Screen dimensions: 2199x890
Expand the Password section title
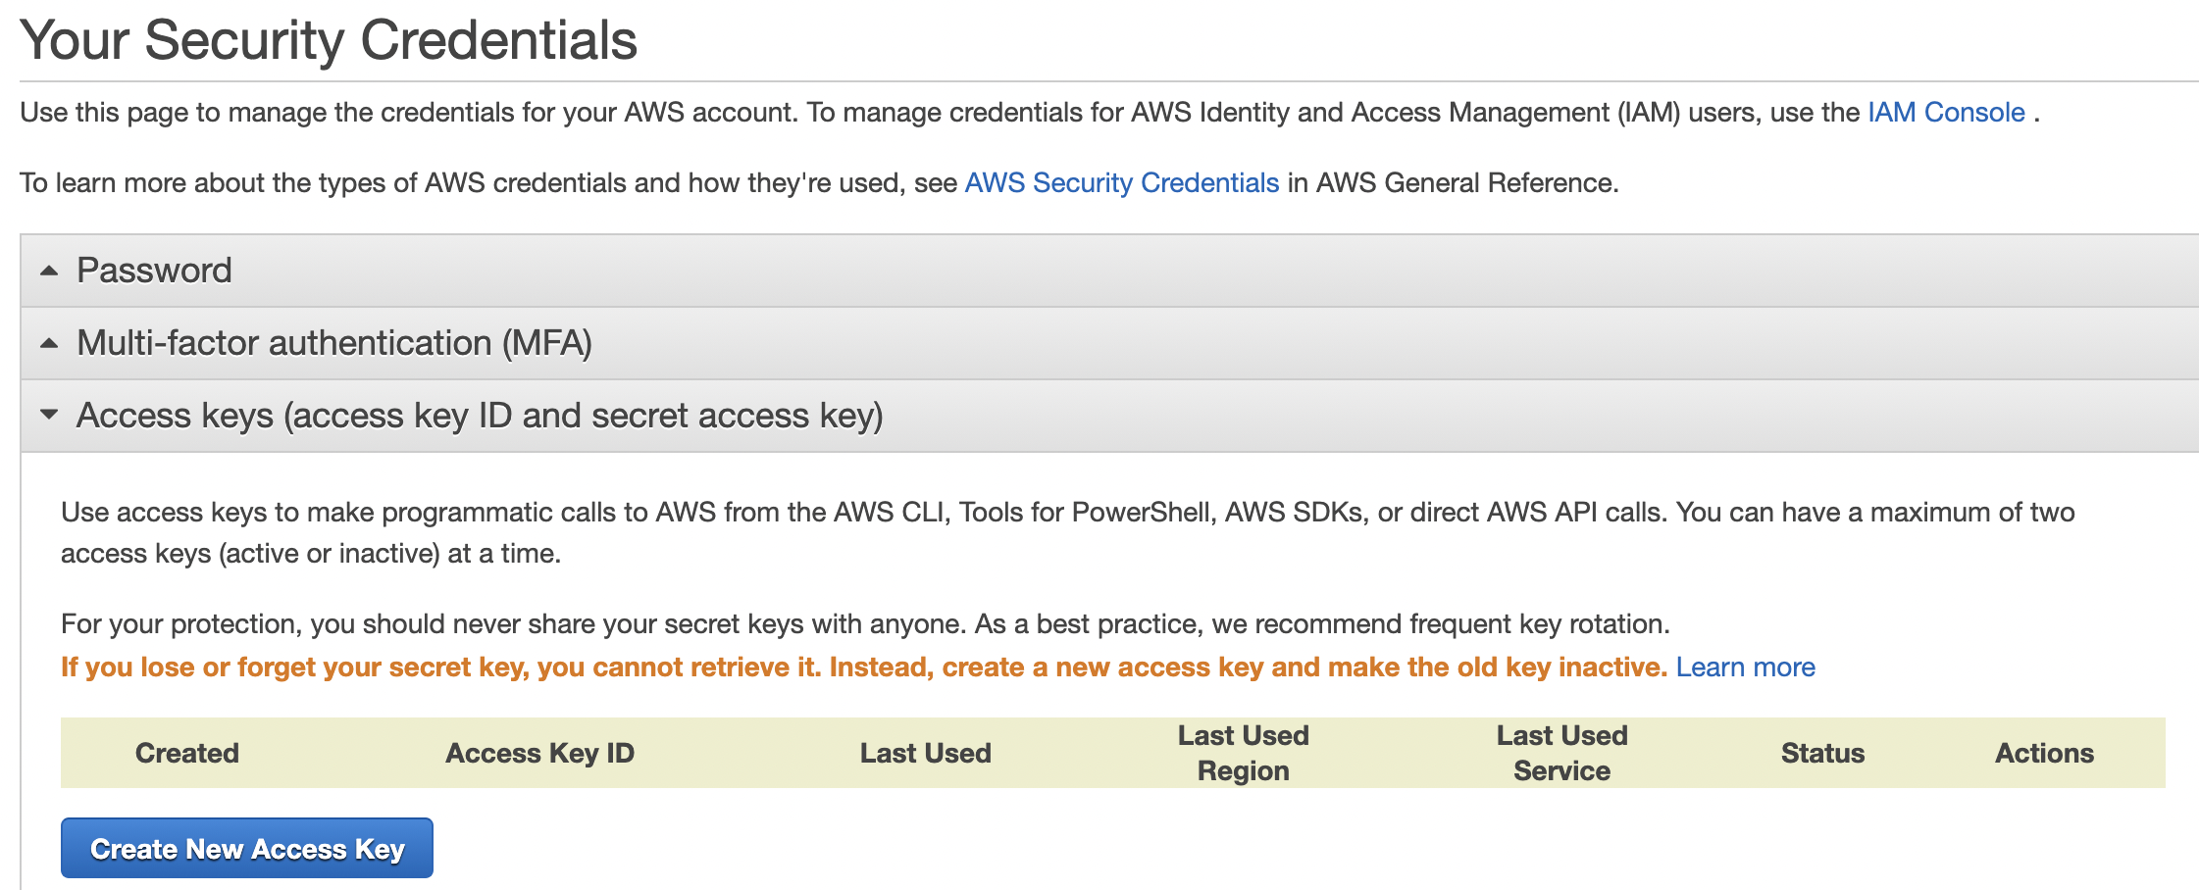tap(154, 271)
